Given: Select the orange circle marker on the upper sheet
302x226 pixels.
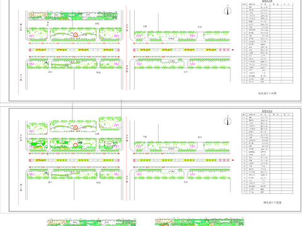Looking at the screenshot, I should click(x=75, y=35).
